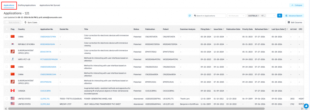Select the checkbox for EP24173977A row
Screen dimensions: 310x110
(7, 52)
